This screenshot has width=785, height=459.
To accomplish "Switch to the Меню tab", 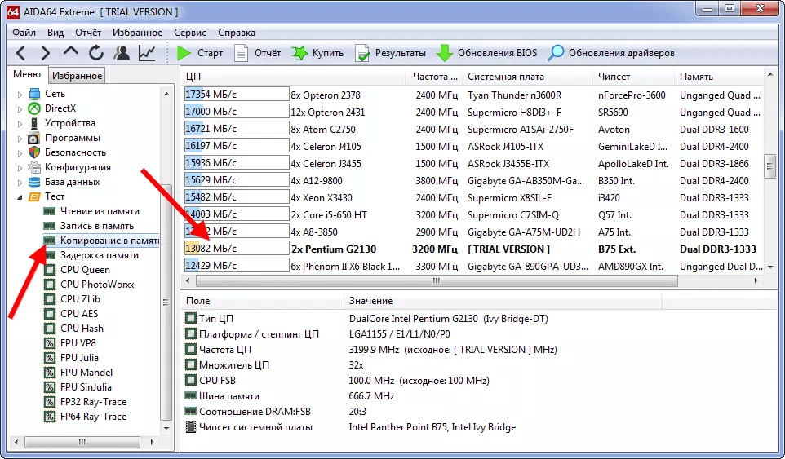I will (27, 74).
